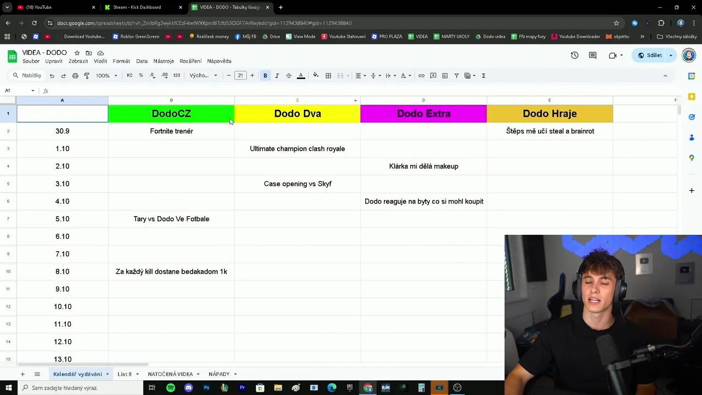
Task: Open the font family dropdown
Action: [203, 76]
